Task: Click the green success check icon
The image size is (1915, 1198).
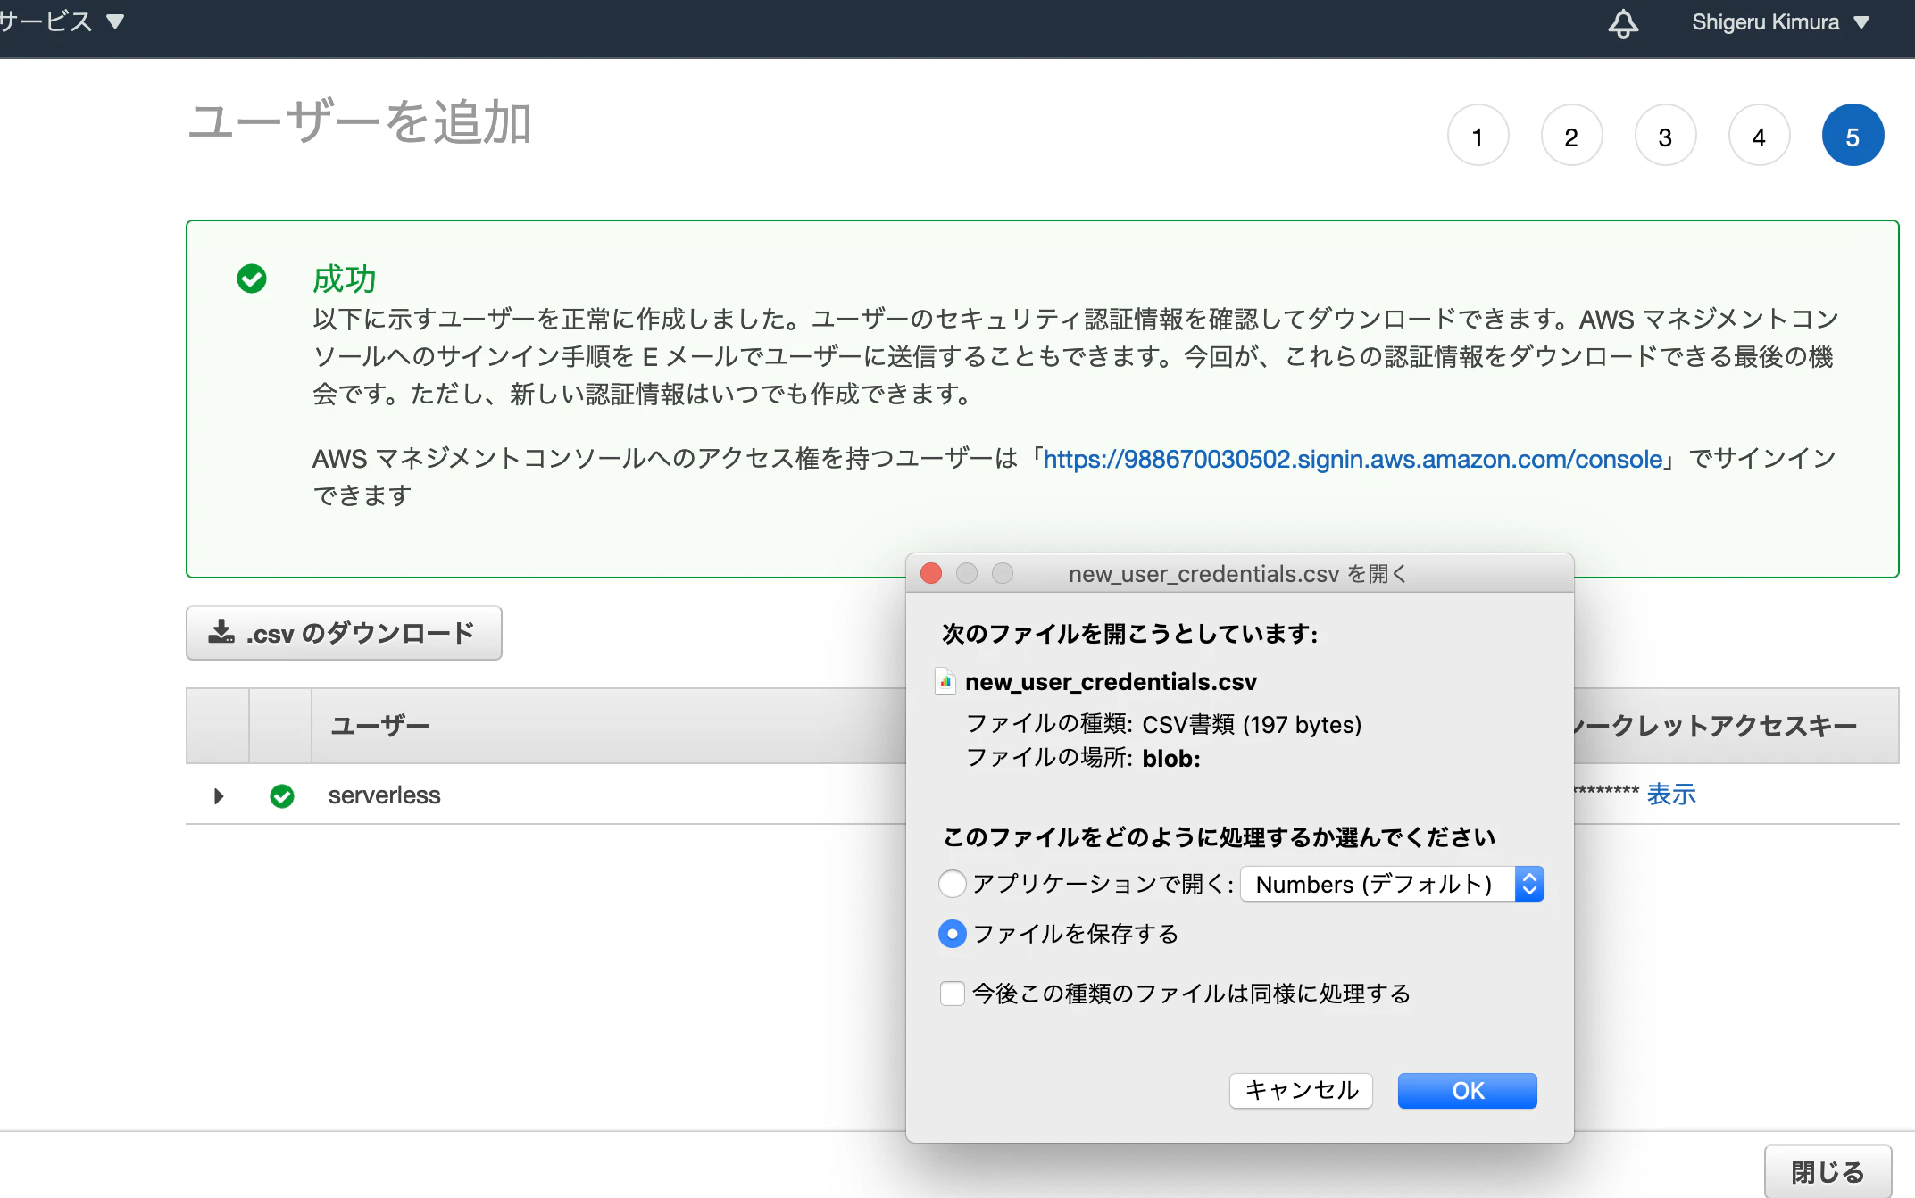Action: point(252,279)
